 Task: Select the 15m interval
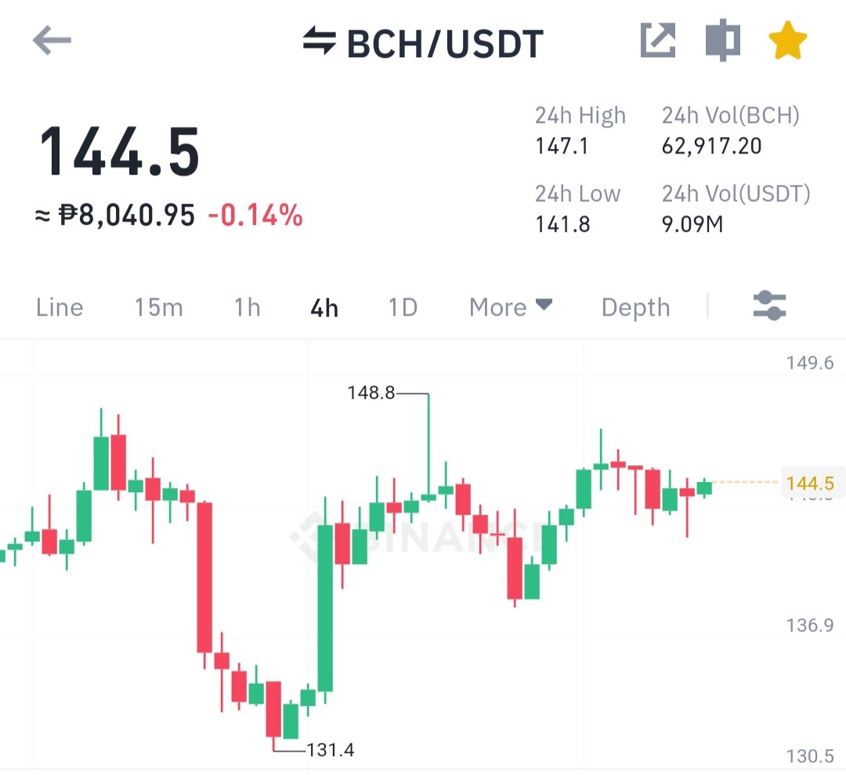coord(158,308)
